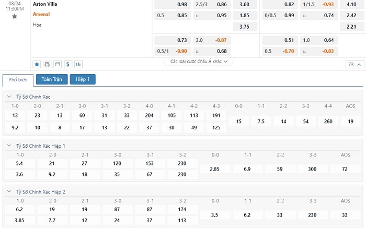Click the grey star under the match time
The image size is (366, 229).
tap(14, 17)
